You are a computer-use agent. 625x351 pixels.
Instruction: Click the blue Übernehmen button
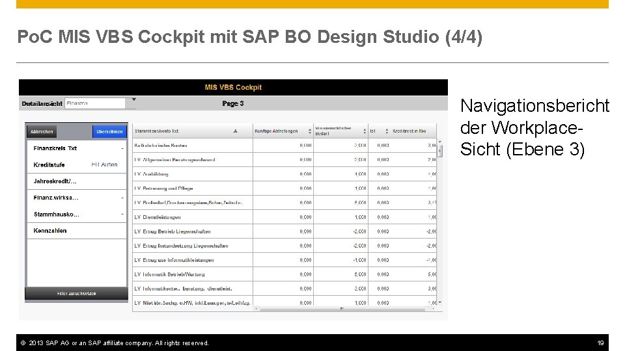point(109,132)
